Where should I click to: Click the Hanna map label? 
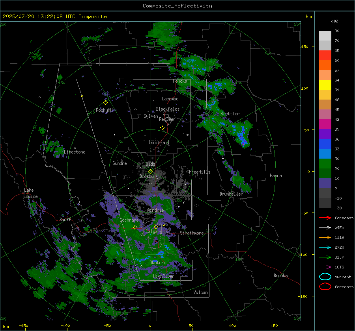point(276,176)
